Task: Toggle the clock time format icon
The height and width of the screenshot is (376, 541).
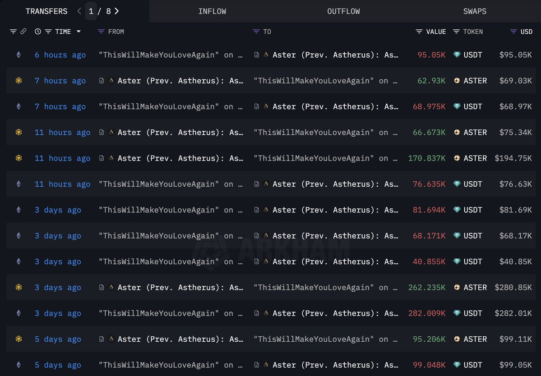Action: tap(37, 32)
